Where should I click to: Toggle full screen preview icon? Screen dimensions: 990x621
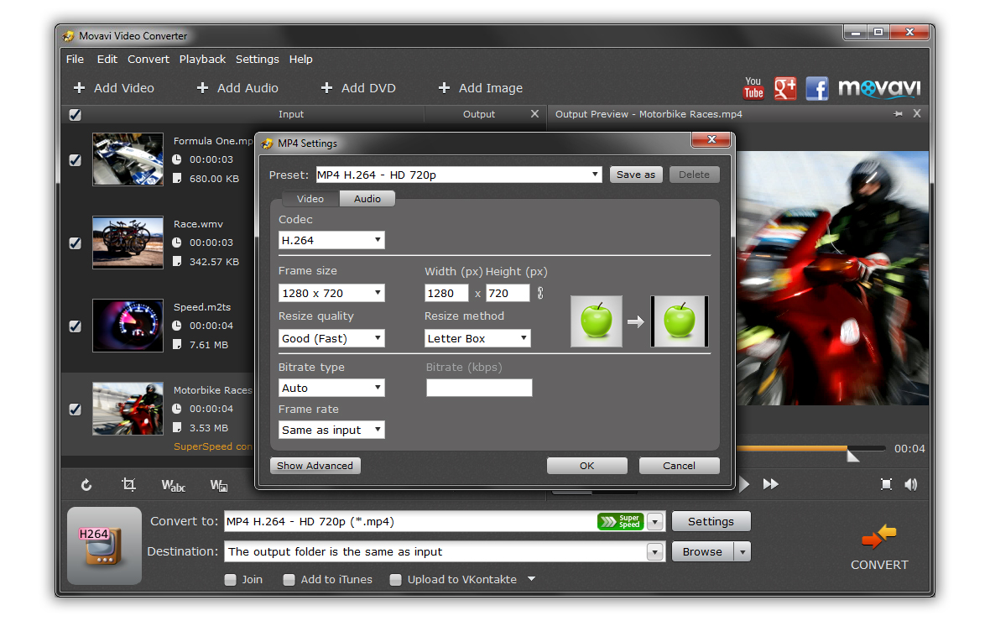[887, 484]
